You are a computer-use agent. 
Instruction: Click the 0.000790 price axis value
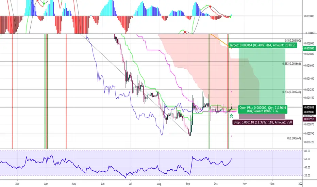pyautogui.click(x=309, y=133)
